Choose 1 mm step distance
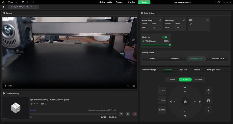 tap(172, 79)
